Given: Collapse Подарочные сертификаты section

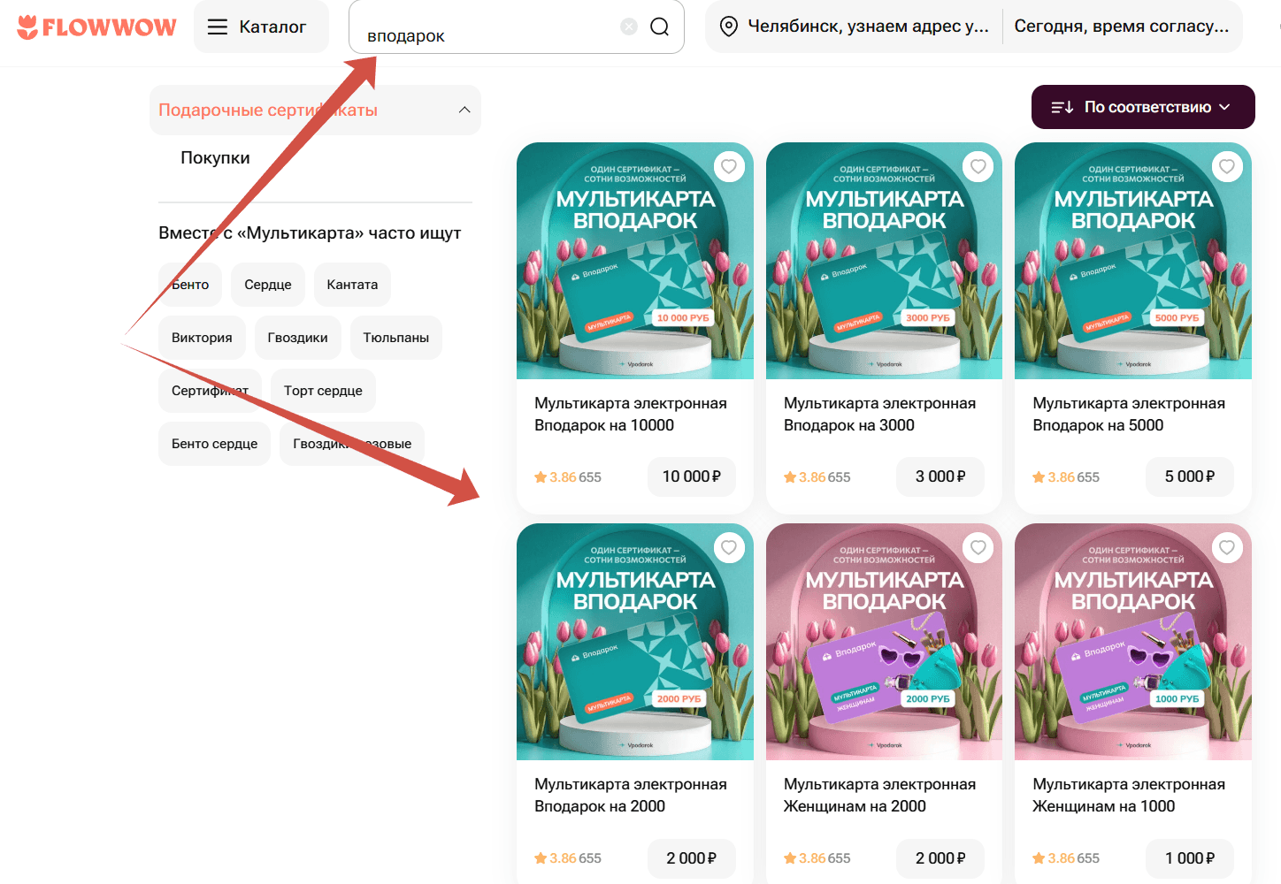Looking at the screenshot, I should click(464, 110).
